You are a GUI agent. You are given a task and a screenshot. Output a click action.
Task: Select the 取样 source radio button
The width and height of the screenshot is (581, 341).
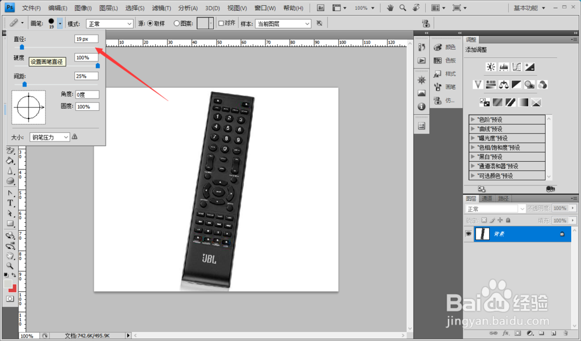150,24
